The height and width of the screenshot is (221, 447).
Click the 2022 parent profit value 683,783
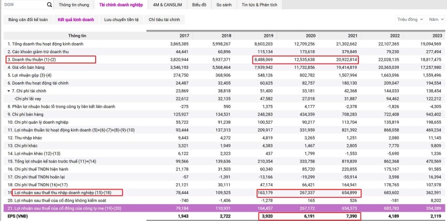pyautogui.click(x=391, y=208)
